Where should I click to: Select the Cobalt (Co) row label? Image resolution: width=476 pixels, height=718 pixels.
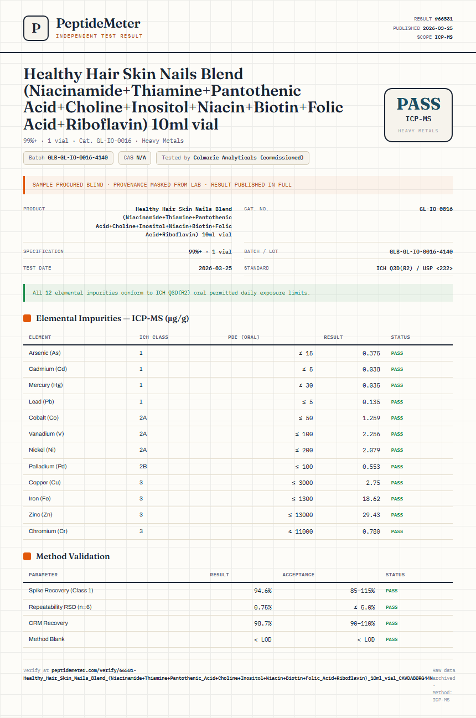click(44, 418)
